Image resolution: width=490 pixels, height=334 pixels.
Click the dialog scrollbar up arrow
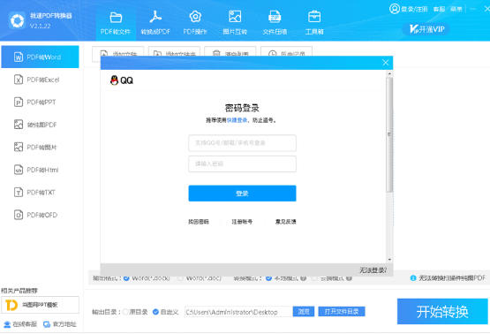point(389,74)
